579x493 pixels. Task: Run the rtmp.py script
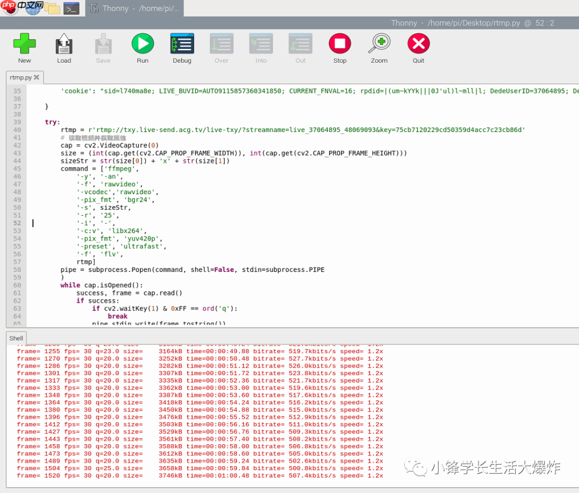[142, 43]
